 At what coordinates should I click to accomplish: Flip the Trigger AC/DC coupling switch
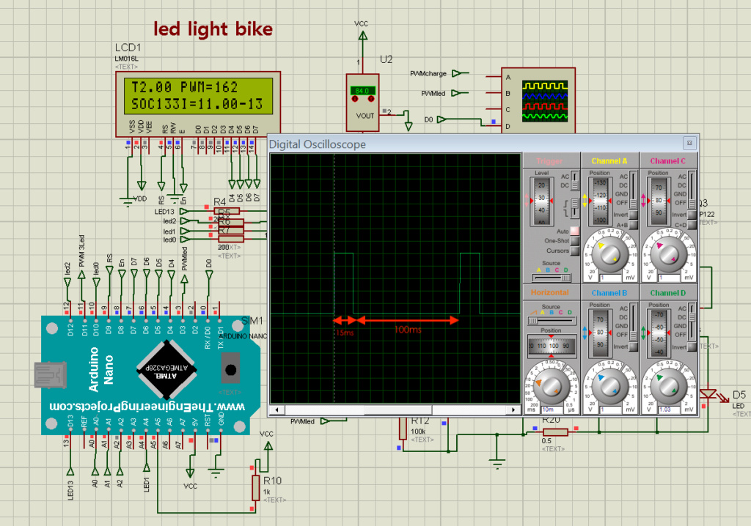point(574,181)
